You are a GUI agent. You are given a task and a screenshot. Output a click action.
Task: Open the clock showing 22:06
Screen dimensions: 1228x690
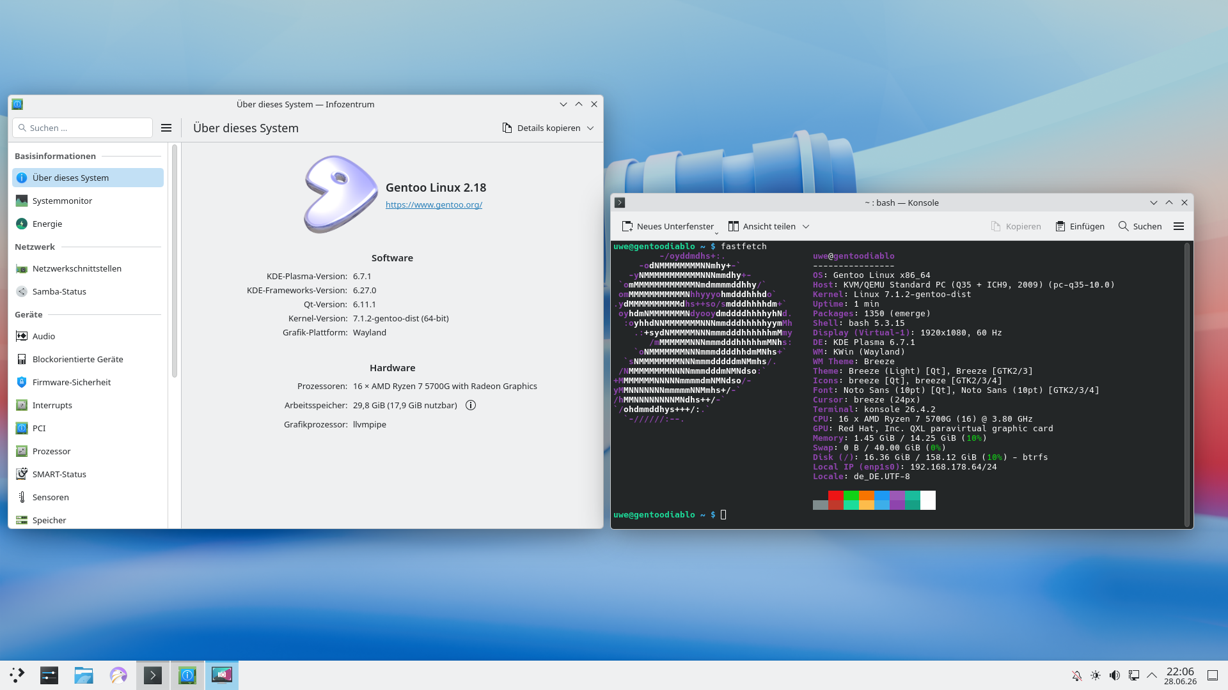(x=1180, y=675)
